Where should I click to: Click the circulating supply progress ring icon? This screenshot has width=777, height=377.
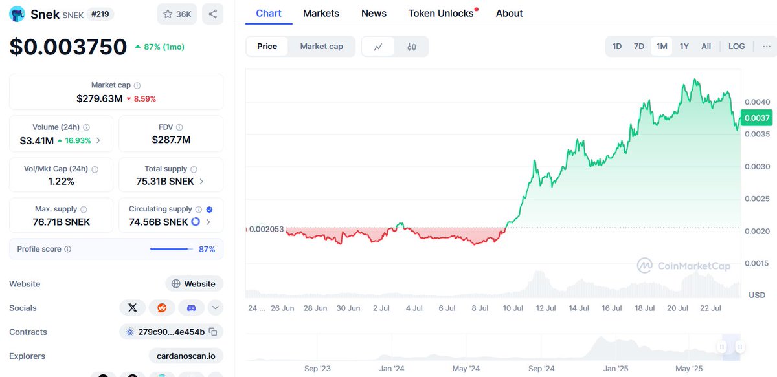pyautogui.click(x=196, y=222)
